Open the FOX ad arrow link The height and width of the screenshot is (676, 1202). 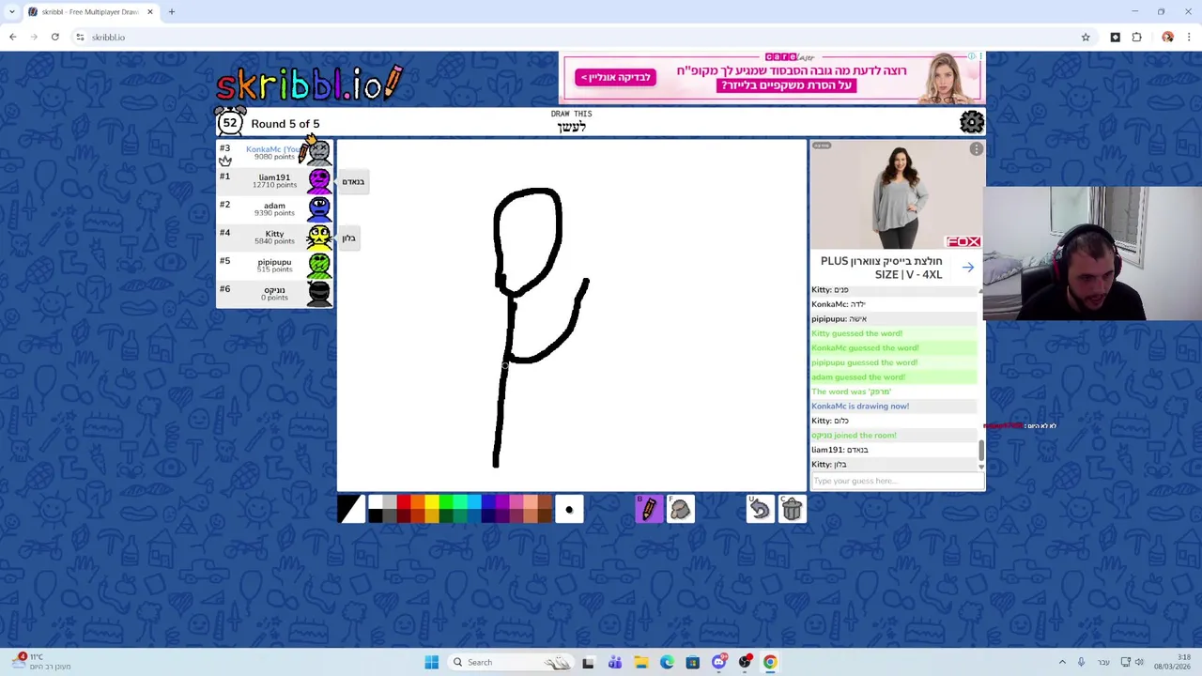(968, 268)
